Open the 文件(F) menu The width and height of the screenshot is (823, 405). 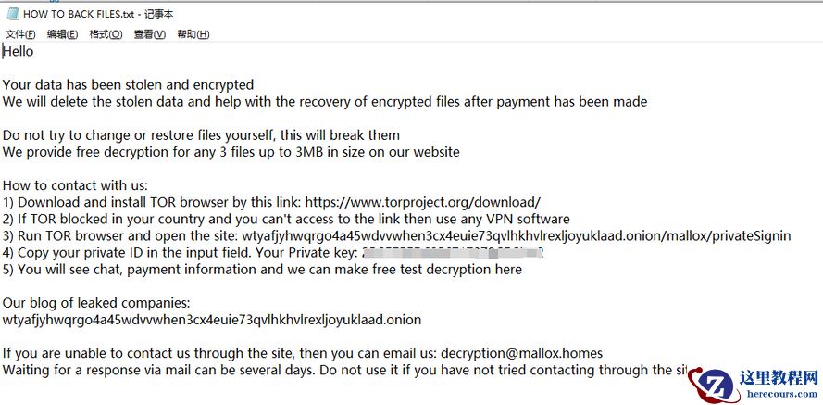click(x=20, y=34)
